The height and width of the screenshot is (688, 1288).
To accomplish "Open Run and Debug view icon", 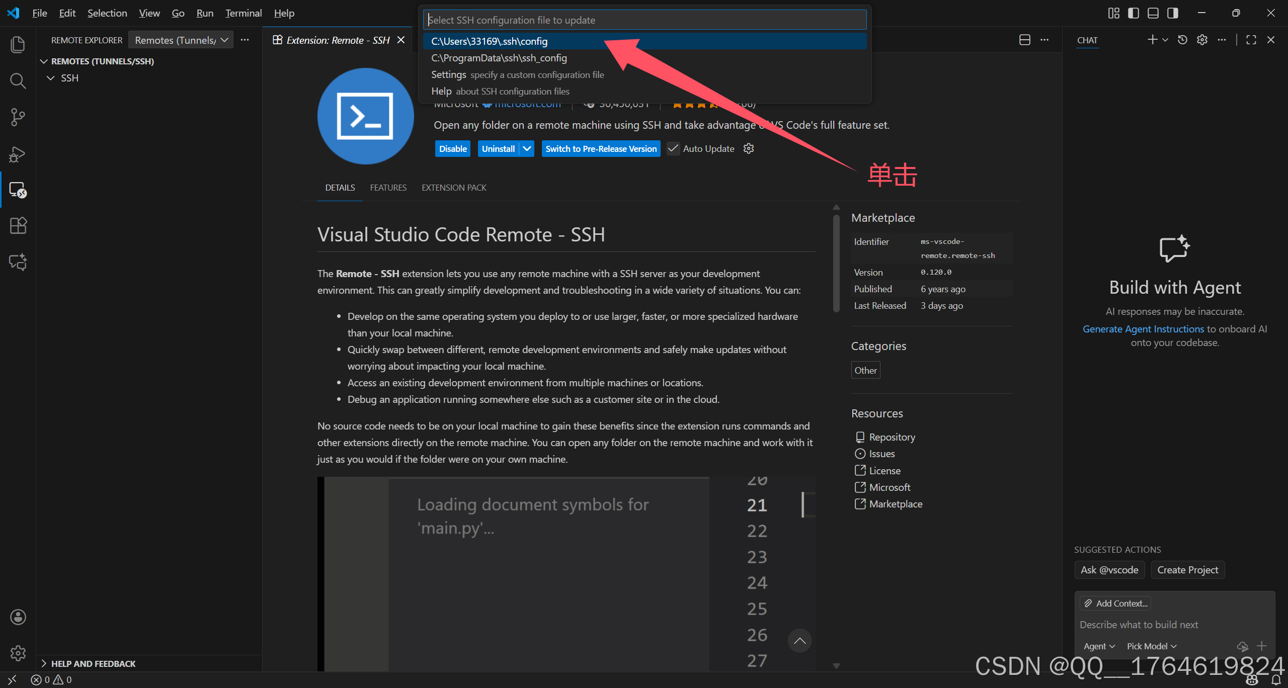I will click(18, 154).
